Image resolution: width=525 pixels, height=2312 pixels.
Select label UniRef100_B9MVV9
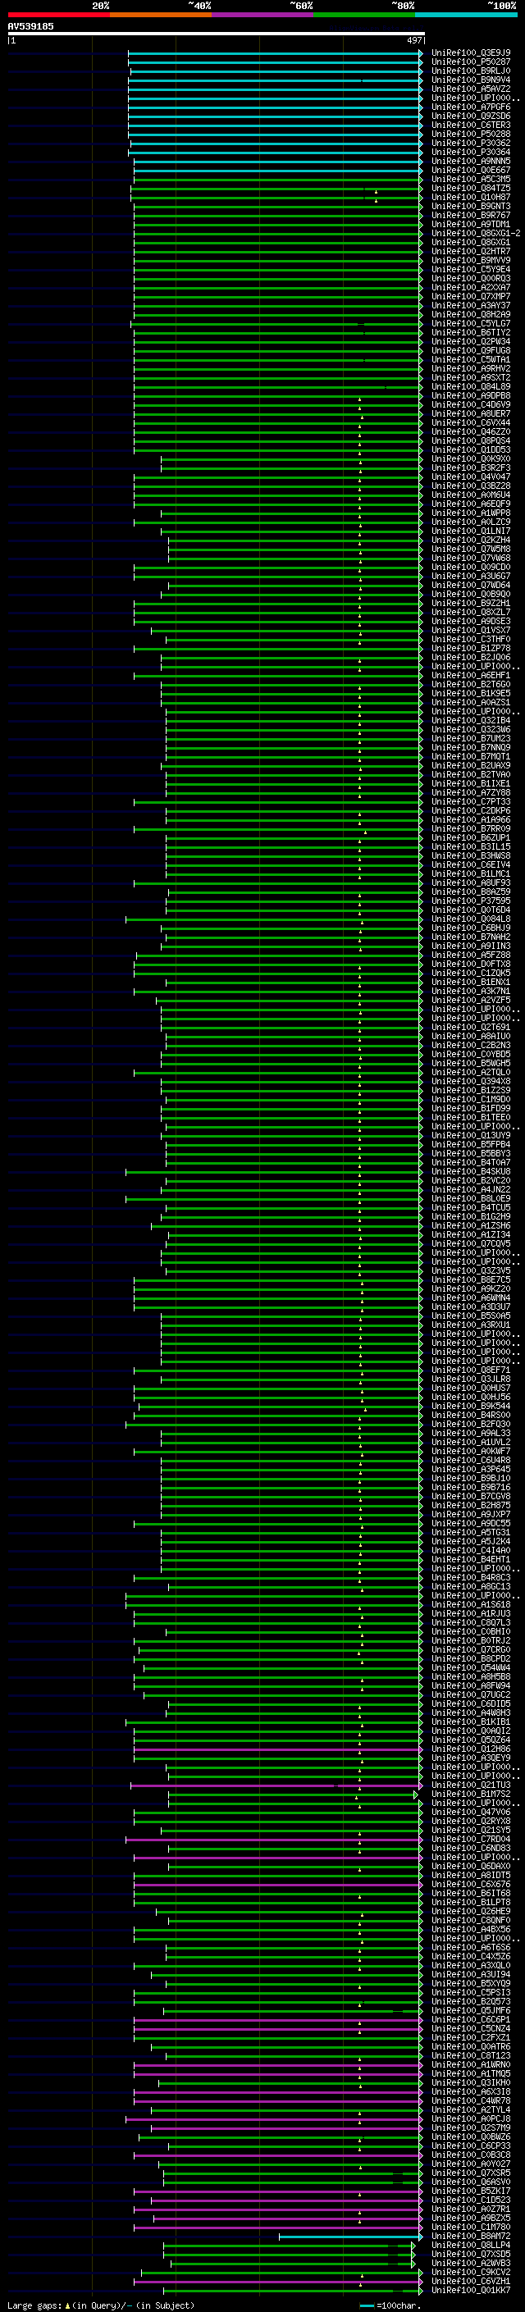(x=470, y=260)
